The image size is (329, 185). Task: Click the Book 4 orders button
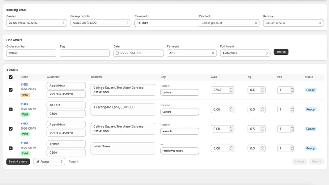click(18, 162)
